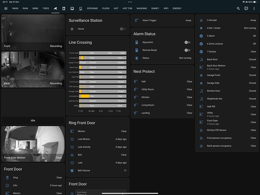This screenshot has height=195, width=260.
Task: Enable the Remote Reset switch
Action: 187,50
